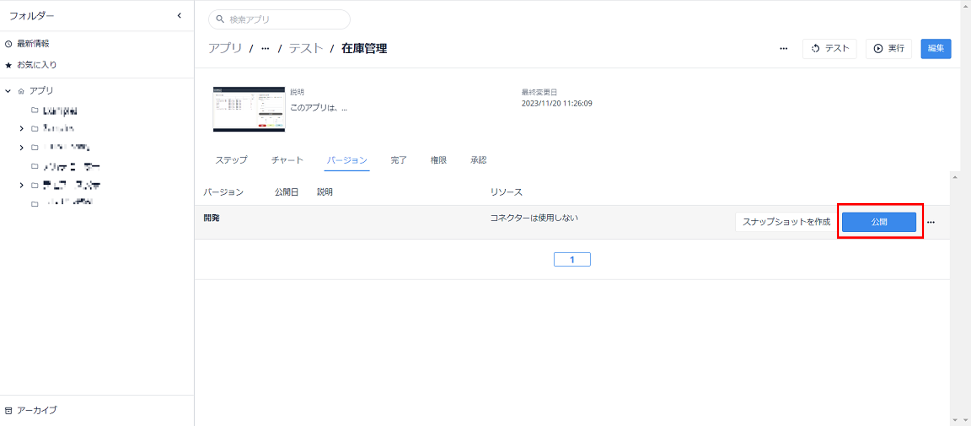Click the 2023/11/20 11:26:09 modified date
971x426 pixels.
click(557, 103)
